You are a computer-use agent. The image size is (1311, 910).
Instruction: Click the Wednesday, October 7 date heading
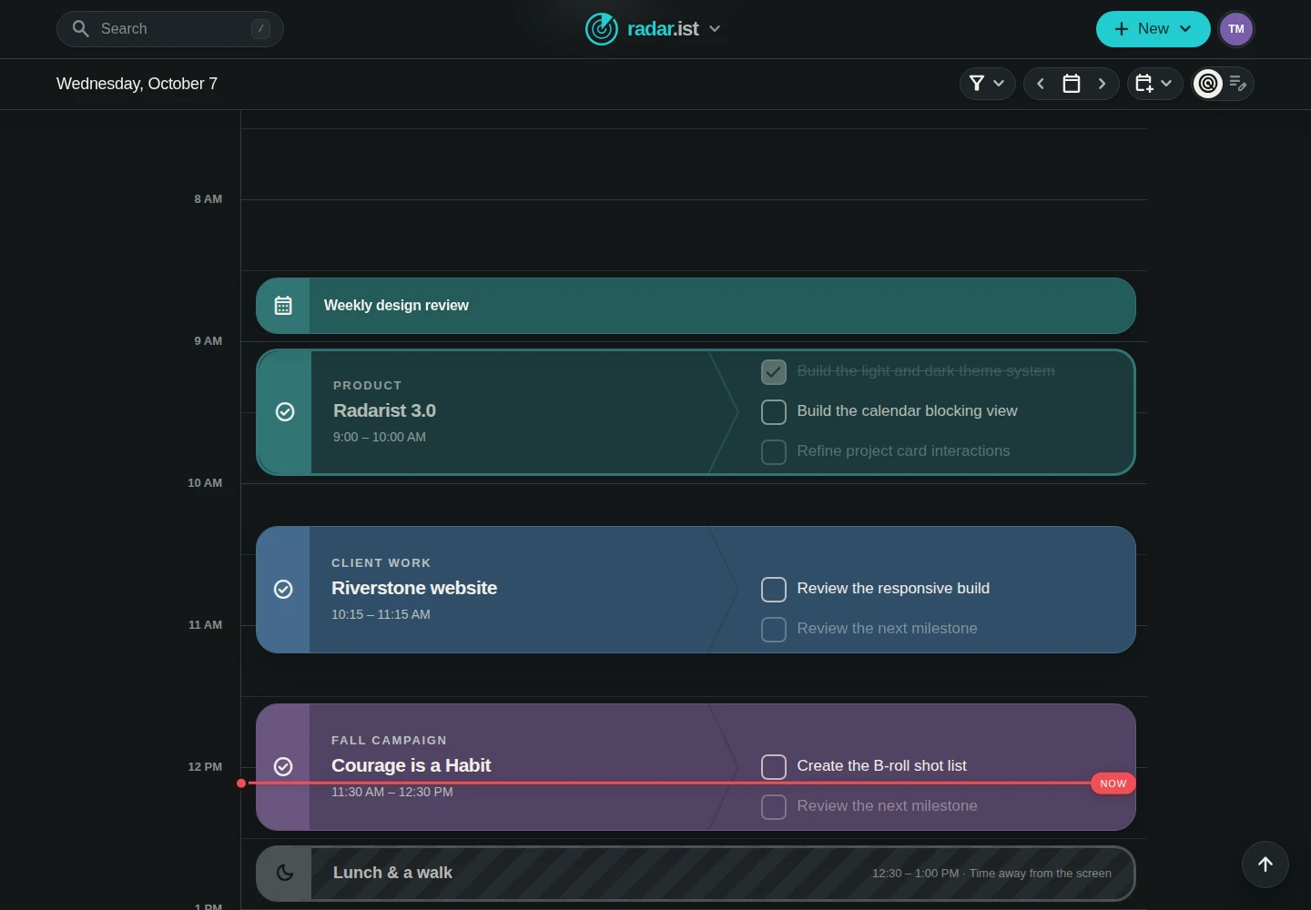[x=137, y=84]
